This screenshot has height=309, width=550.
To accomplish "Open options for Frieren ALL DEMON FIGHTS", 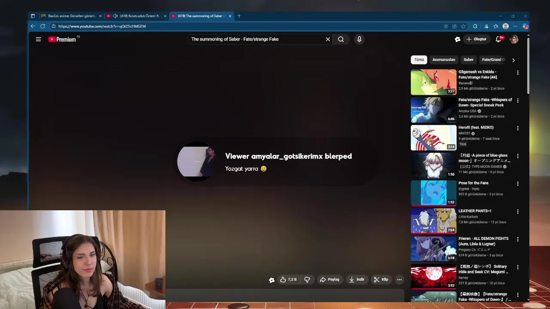I will [x=518, y=239].
